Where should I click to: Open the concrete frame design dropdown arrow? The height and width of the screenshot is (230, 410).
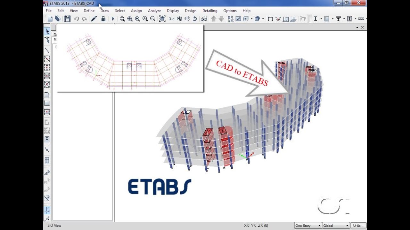[332, 19]
